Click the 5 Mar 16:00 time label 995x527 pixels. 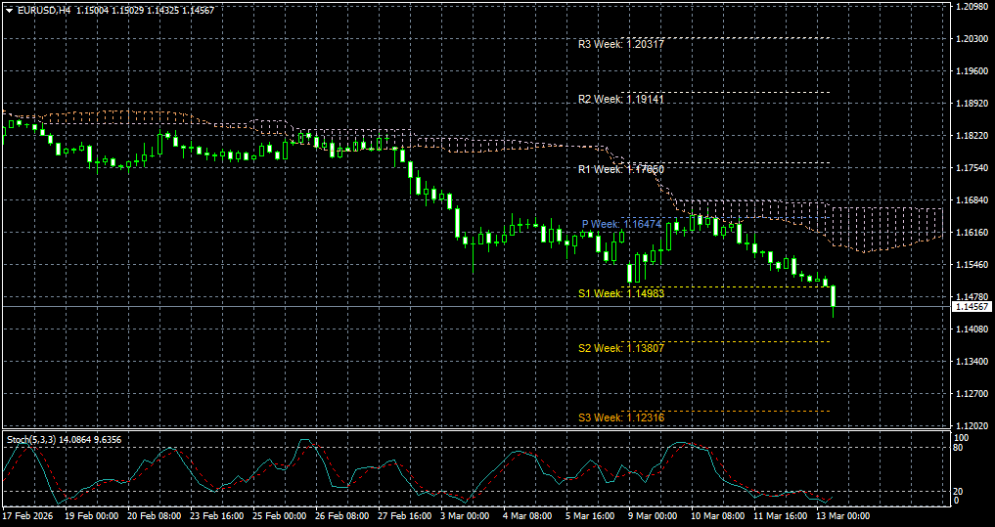point(591,516)
